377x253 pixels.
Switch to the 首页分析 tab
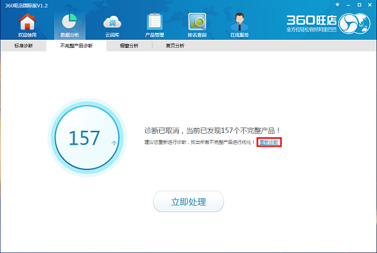[175, 46]
